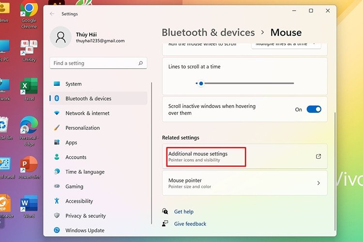Click the Gaming controller icon

coord(57,186)
